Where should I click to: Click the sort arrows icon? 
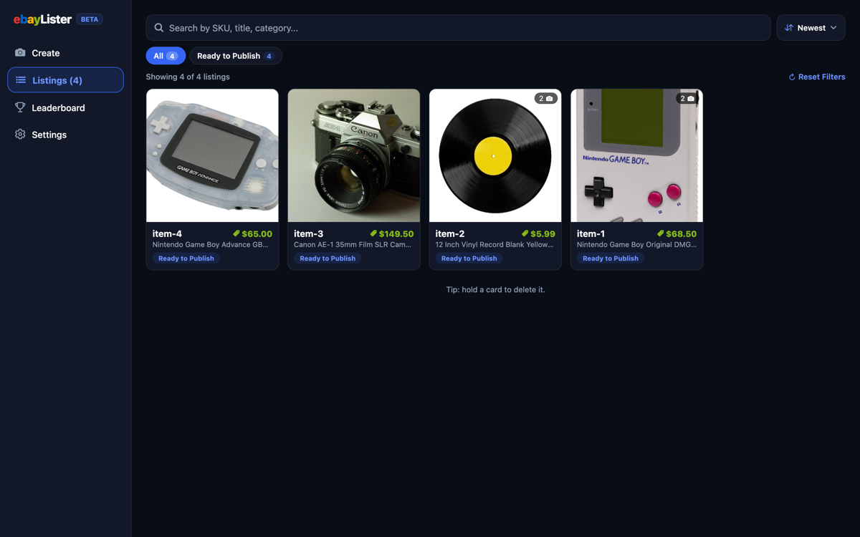[x=789, y=28]
